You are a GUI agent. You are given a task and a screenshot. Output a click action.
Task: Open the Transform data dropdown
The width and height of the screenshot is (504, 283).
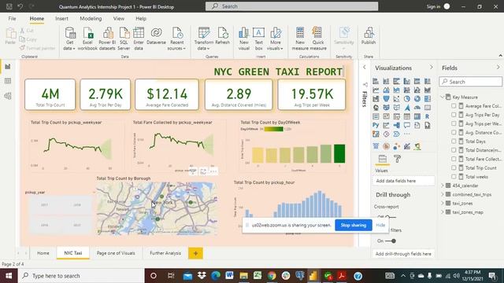[x=203, y=39]
